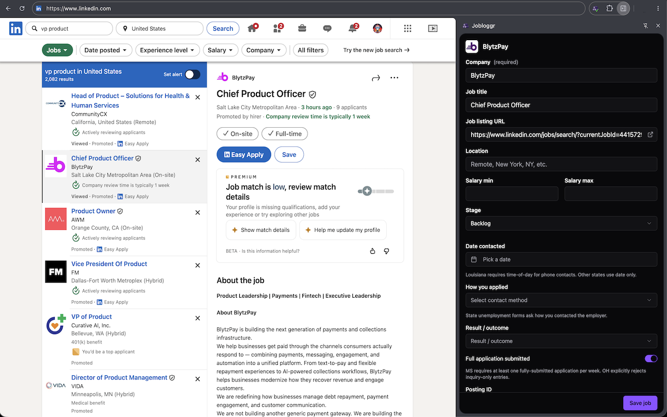The image size is (667, 417).
Task: Click the Search button
Action: (x=223, y=29)
